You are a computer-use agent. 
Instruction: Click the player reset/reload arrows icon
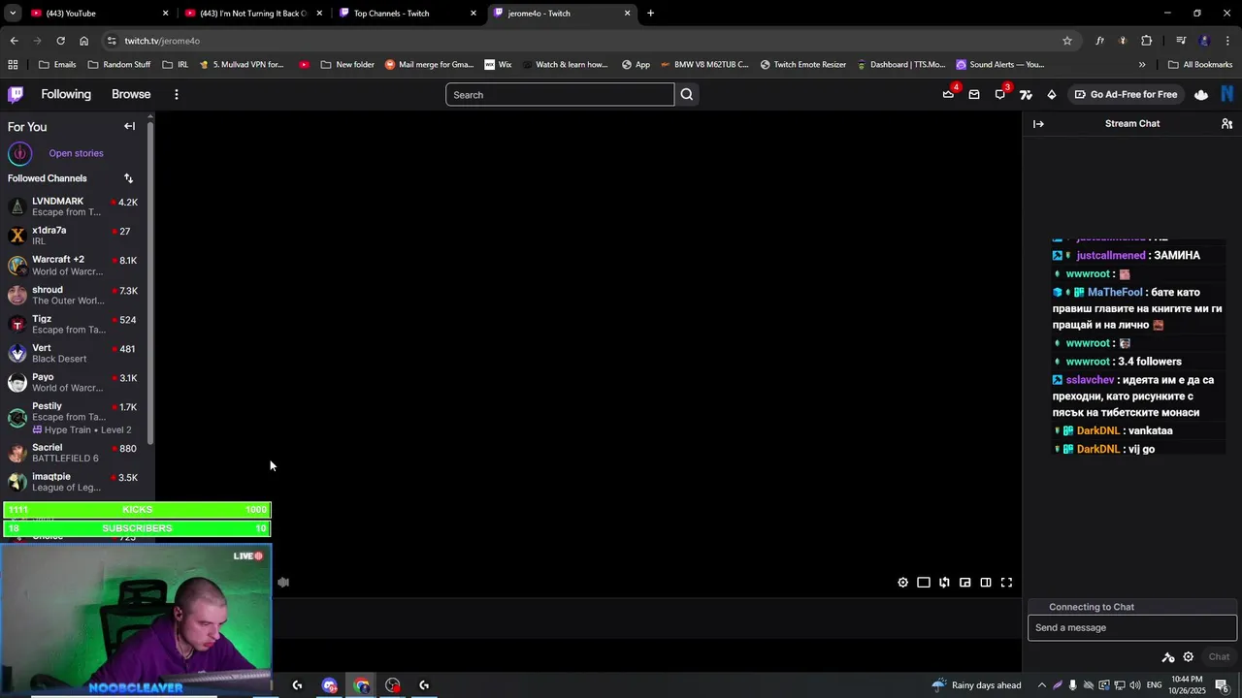click(944, 583)
